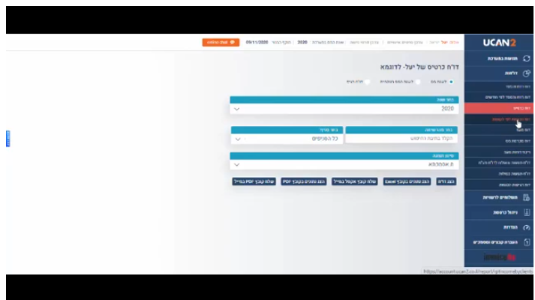Select the sidebar report item under the mouse cursor

tap(498, 118)
